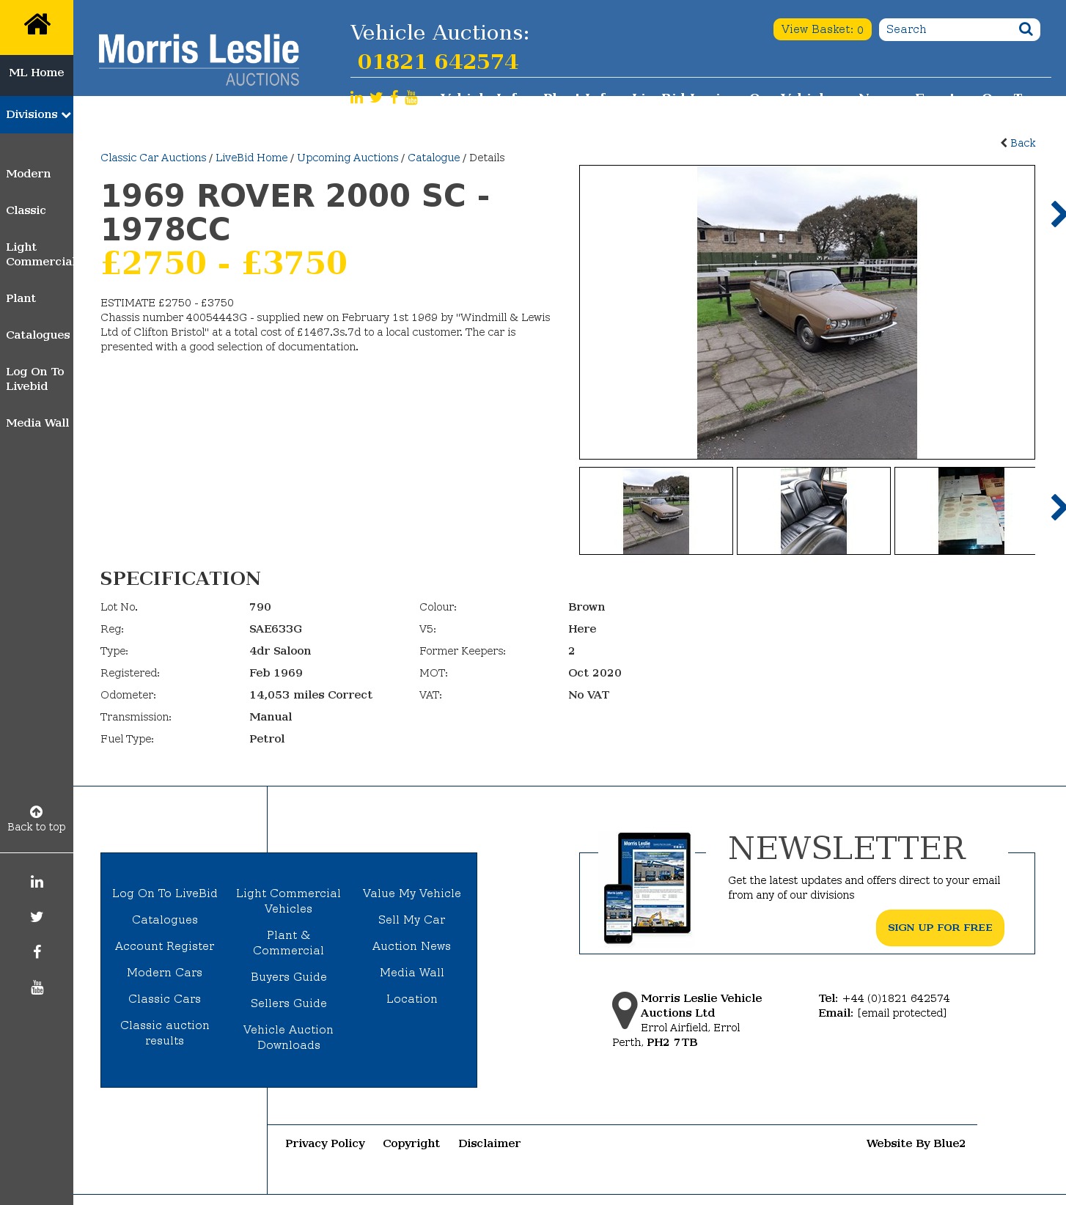
Task: Click phone number 01821 642574
Action: 438,62
